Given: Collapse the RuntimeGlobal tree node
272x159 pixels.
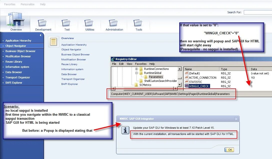Looking at the screenshot, I should click(x=136, y=73).
